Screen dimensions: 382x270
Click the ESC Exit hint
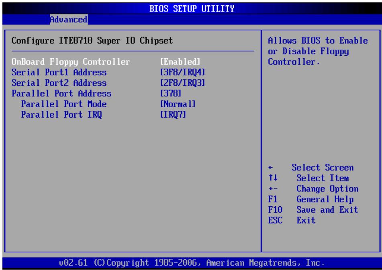point(292,220)
